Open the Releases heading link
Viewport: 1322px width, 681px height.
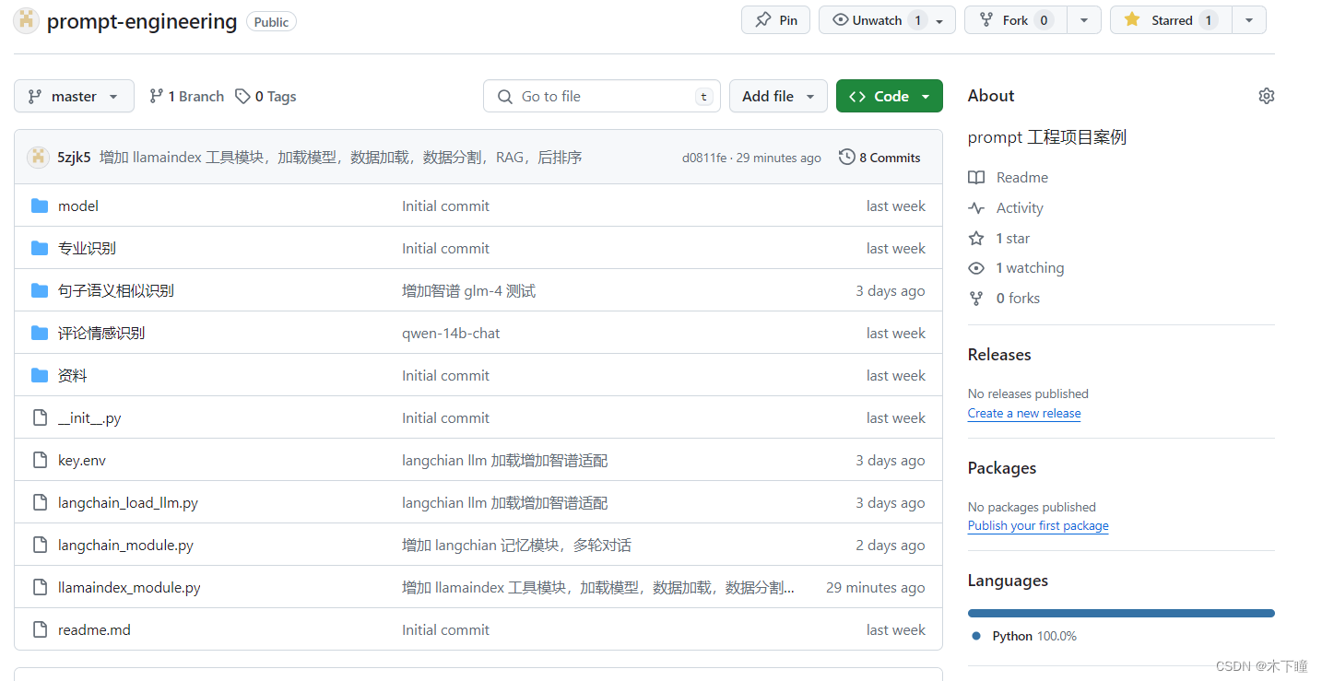999,355
